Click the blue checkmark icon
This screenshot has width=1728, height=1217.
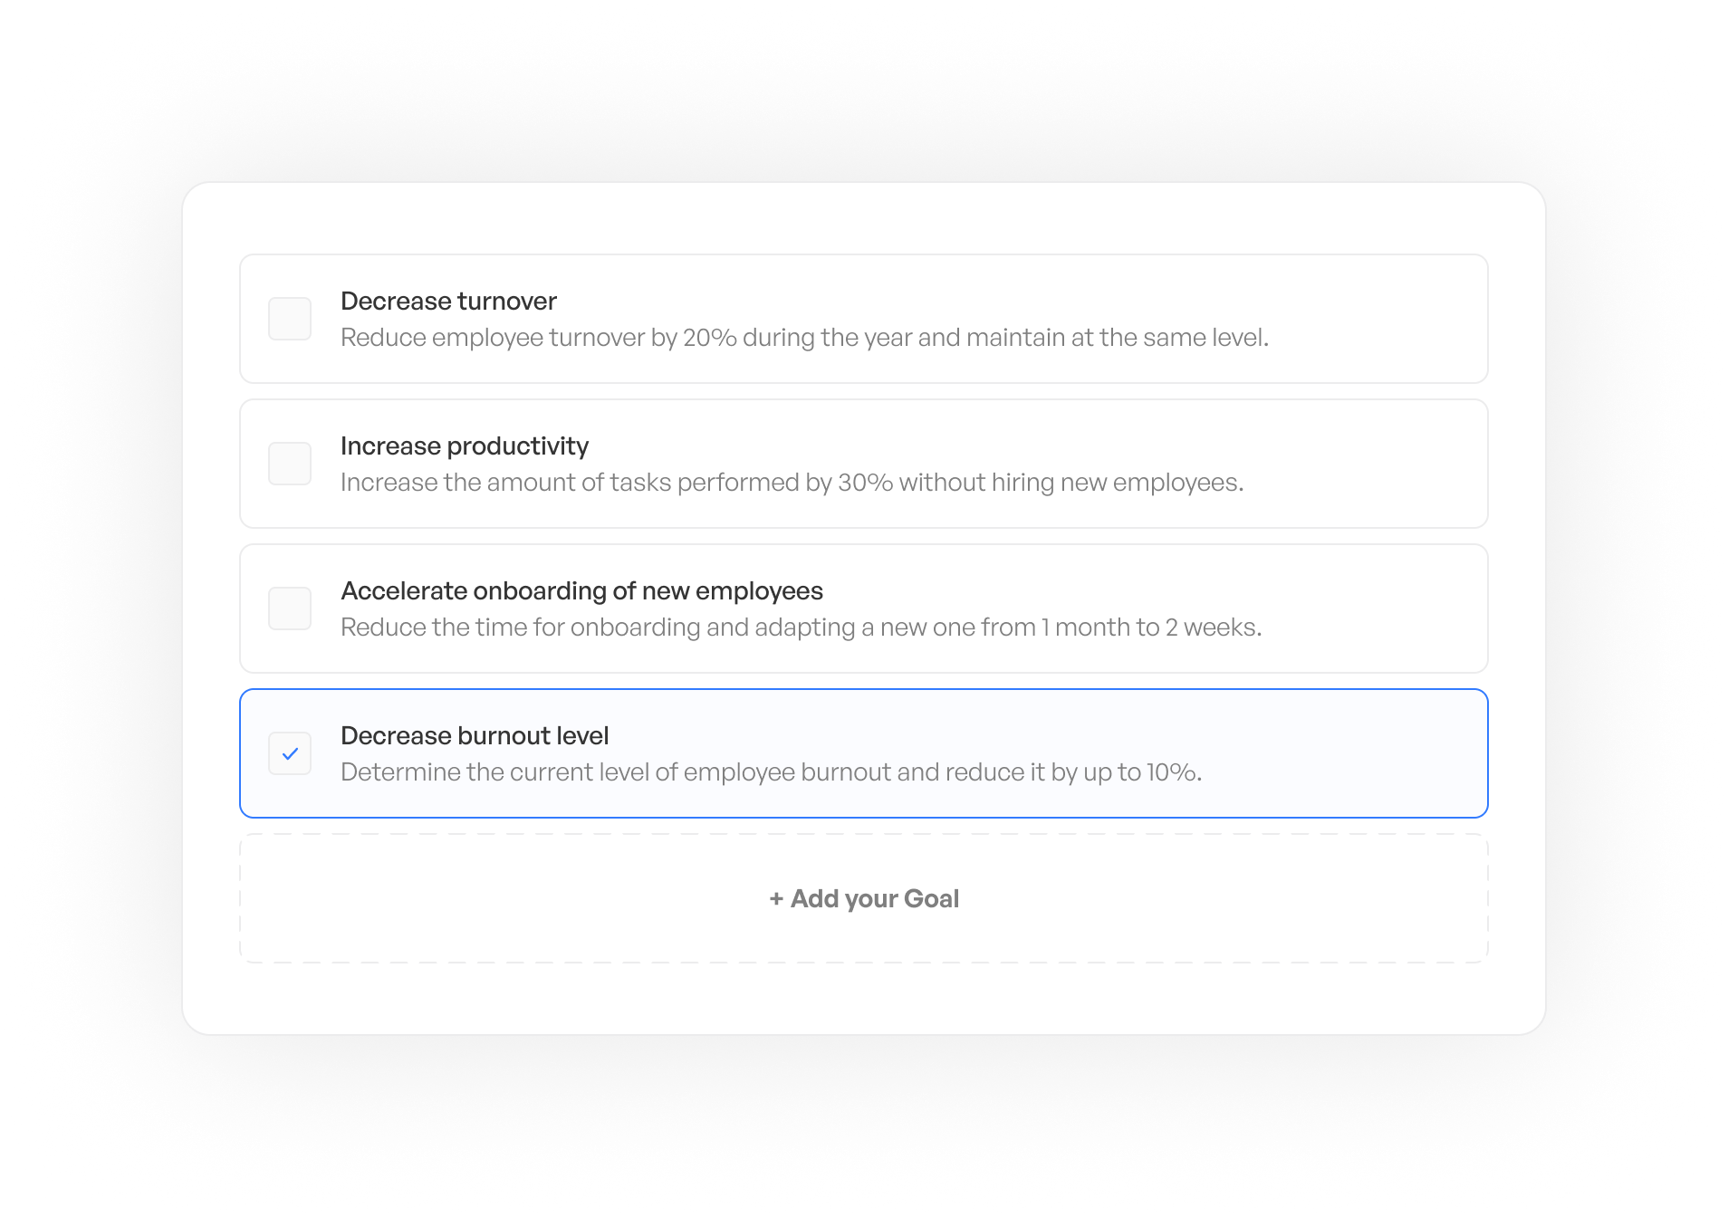pyautogui.click(x=290, y=753)
